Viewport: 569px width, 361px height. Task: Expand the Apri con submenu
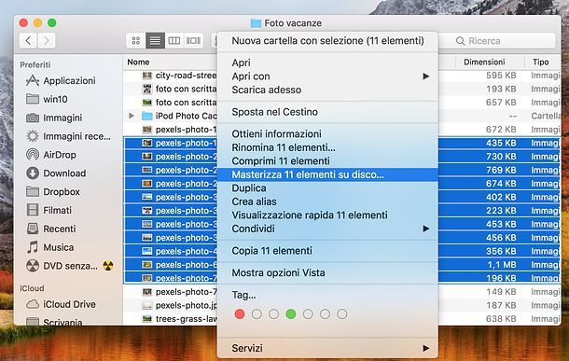426,76
